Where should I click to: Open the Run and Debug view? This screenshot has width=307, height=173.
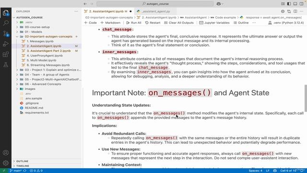point(6,44)
